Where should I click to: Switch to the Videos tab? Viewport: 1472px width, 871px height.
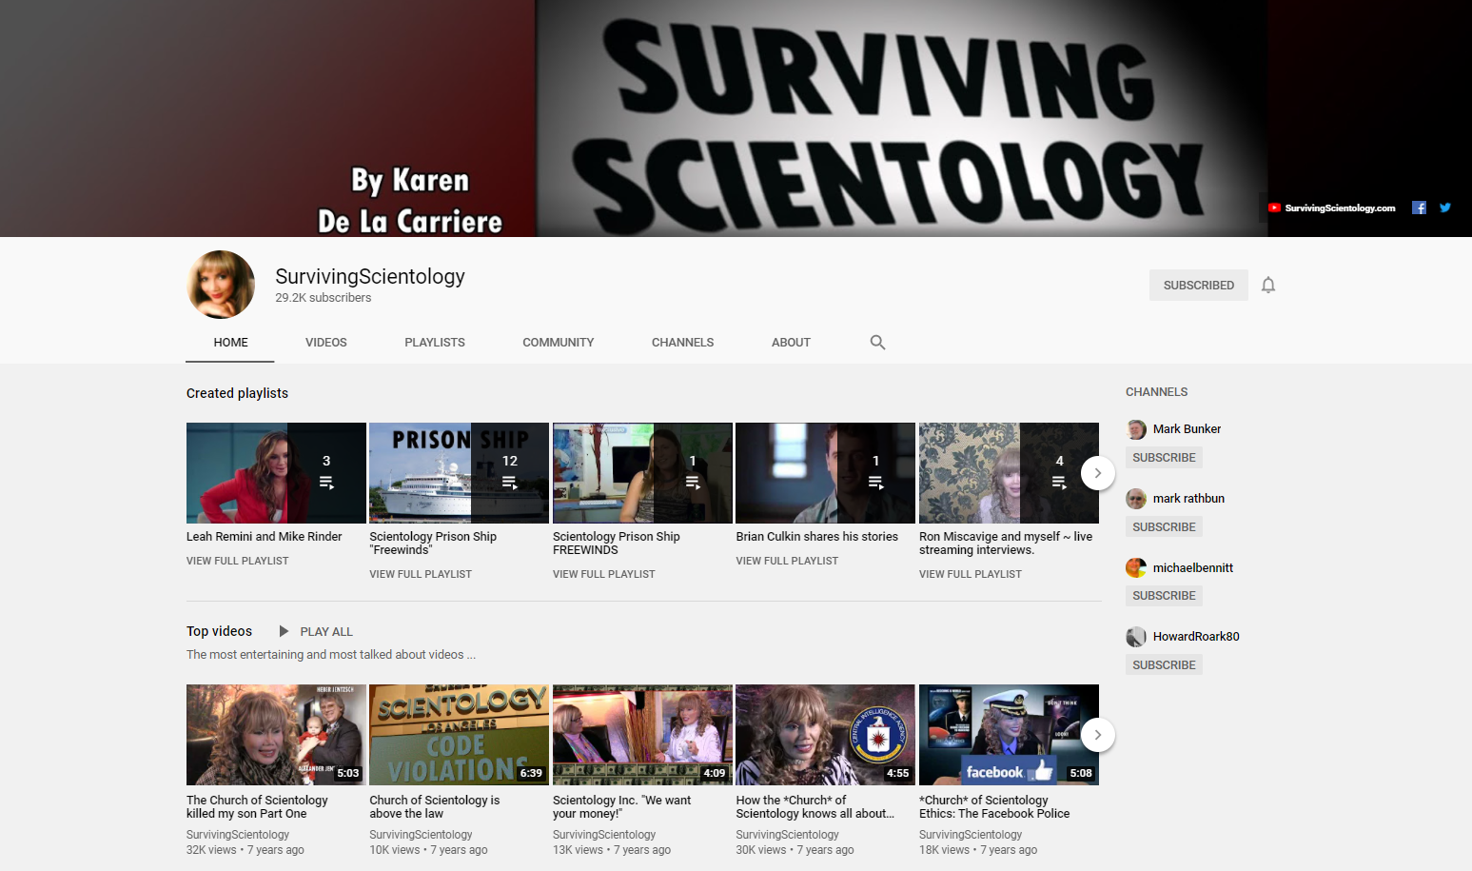click(x=326, y=343)
